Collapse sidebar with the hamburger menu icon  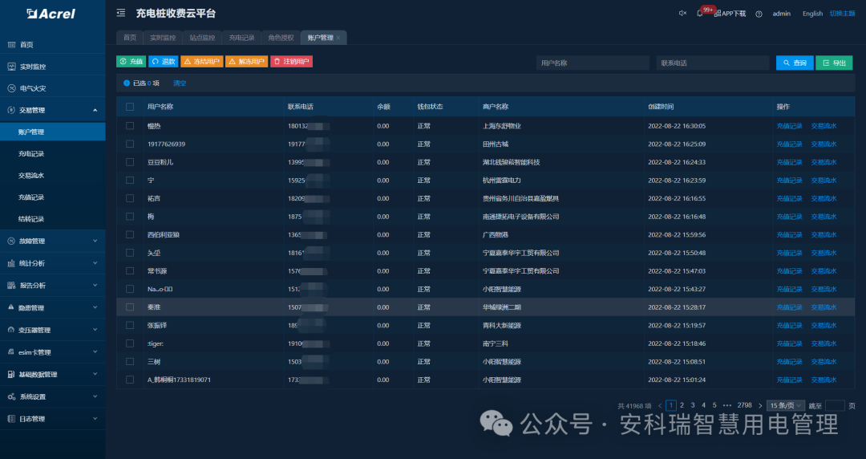pos(121,14)
